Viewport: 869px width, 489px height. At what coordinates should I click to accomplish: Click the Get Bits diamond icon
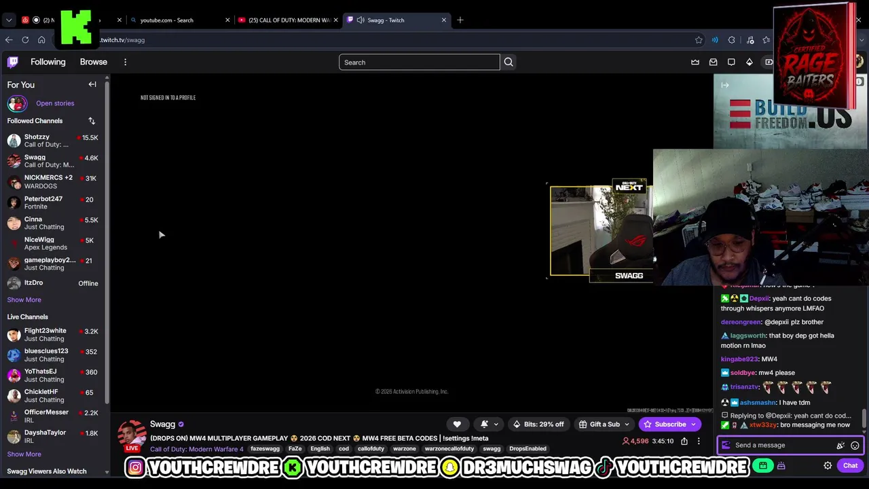750,62
